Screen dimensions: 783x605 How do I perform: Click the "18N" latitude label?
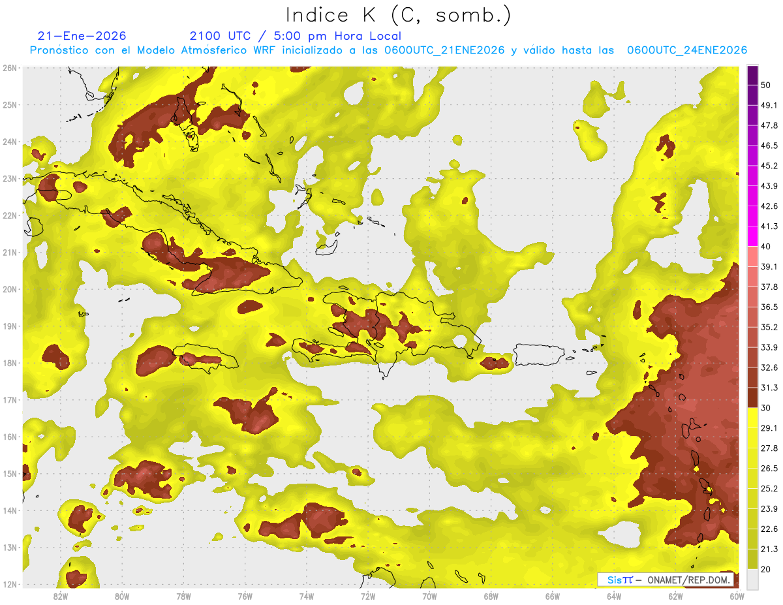[10, 363]
